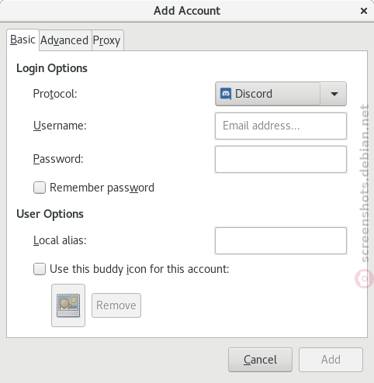374x383 pixels.
Task: Select the Basic tab
Action: (23, 40)
